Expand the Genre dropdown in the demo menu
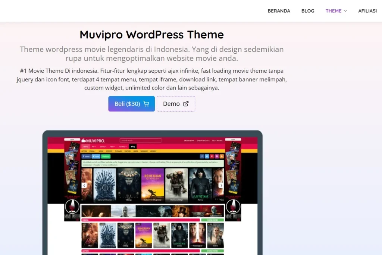This screenshot has width=382, height=255. (103, 147)
